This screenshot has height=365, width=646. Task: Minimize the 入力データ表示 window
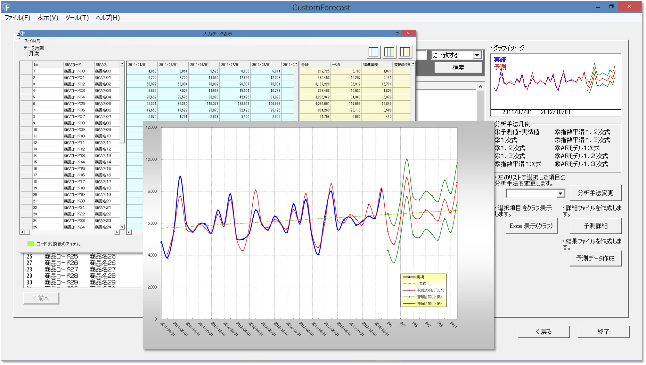(x=388, y=34)
